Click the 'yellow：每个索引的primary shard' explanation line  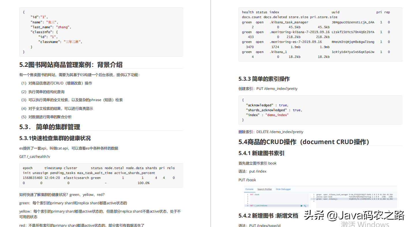pyautogui.click(x=100, y=214)
